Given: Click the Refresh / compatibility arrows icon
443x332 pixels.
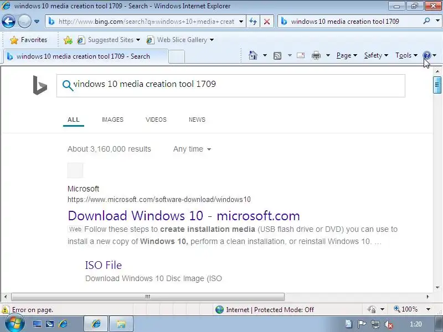Looking at the screenshot, I should (253, 22).
